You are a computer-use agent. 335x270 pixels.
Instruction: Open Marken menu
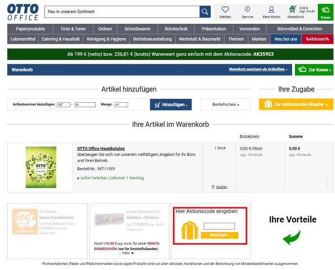[259, 39]
